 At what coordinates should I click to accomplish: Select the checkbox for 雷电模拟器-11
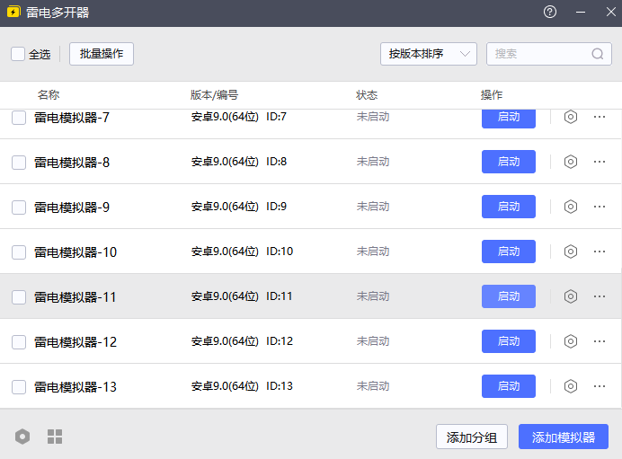click(x=19, y=296)
